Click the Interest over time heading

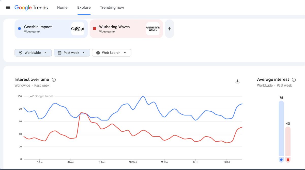32,80
